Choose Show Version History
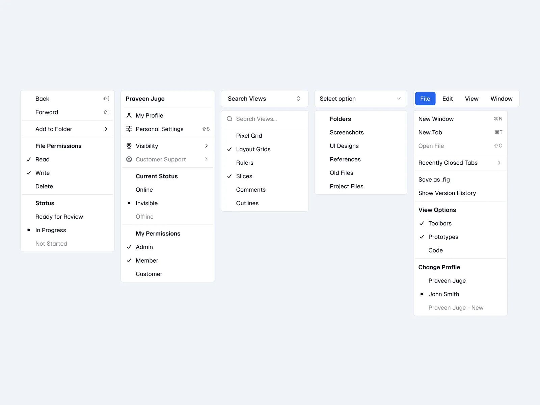Screen dimensions: 540x405 447,193
